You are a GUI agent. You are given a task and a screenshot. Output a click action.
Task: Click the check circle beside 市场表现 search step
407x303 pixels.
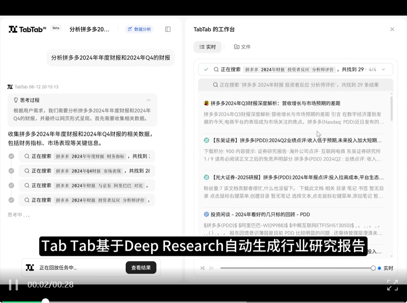[x=11, y=170]
